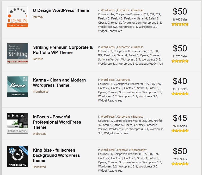The image size is (202, 175).
Task: Visit author Webtreats profile
Action: point(40,134)
